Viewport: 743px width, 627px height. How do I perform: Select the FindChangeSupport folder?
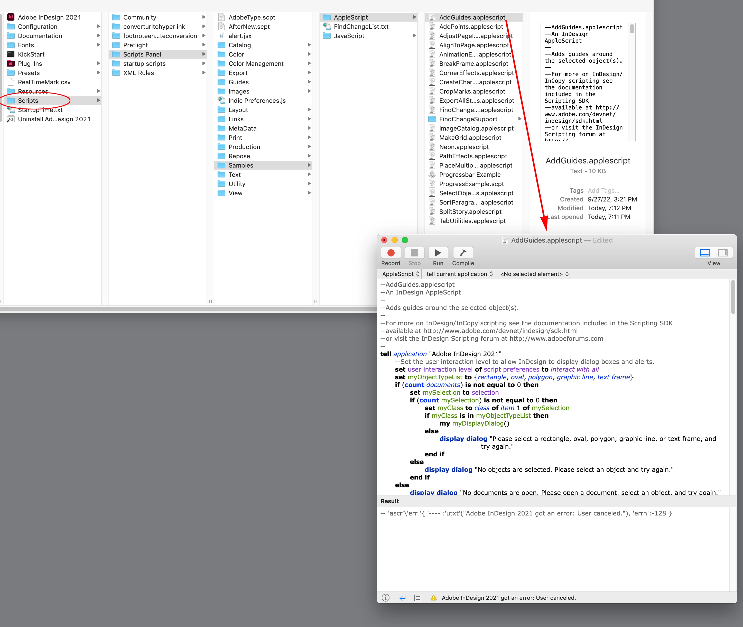coord(468,119)
